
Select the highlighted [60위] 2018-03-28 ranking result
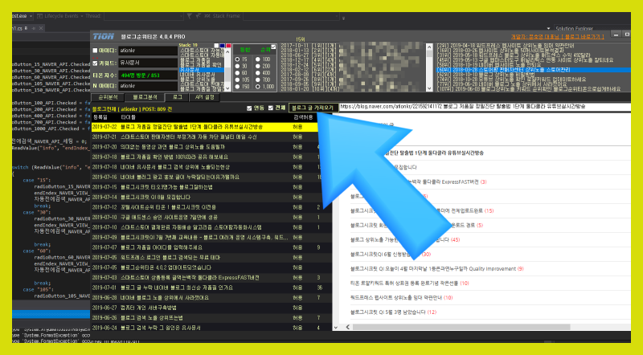click(x=533, y=70)
